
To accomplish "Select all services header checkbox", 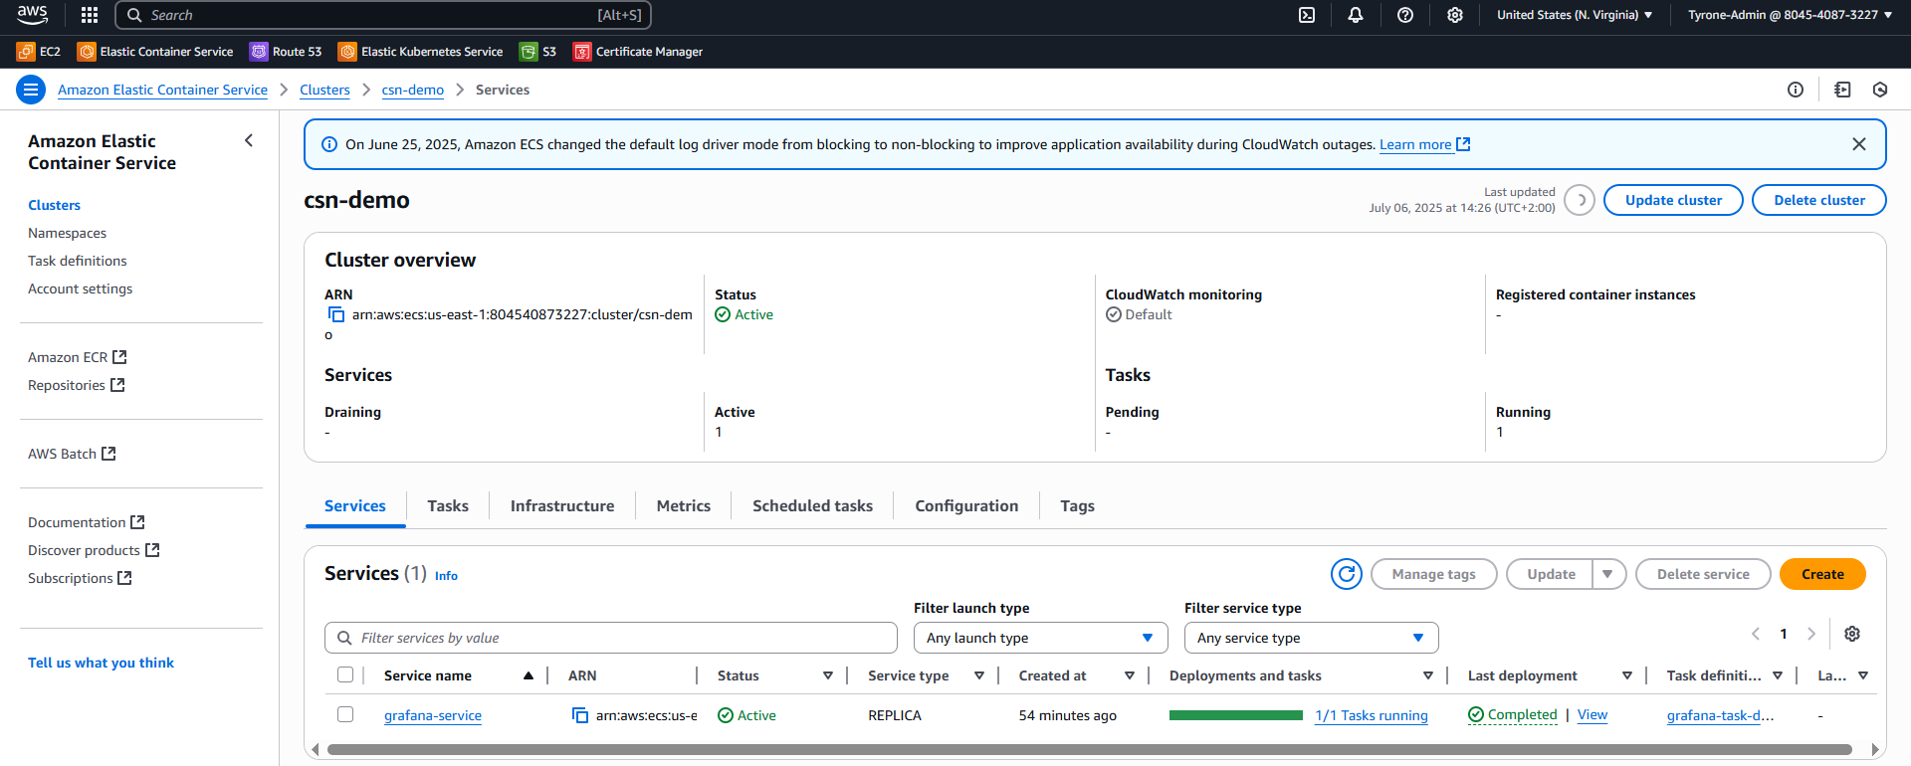I will (x=345, y=674).
